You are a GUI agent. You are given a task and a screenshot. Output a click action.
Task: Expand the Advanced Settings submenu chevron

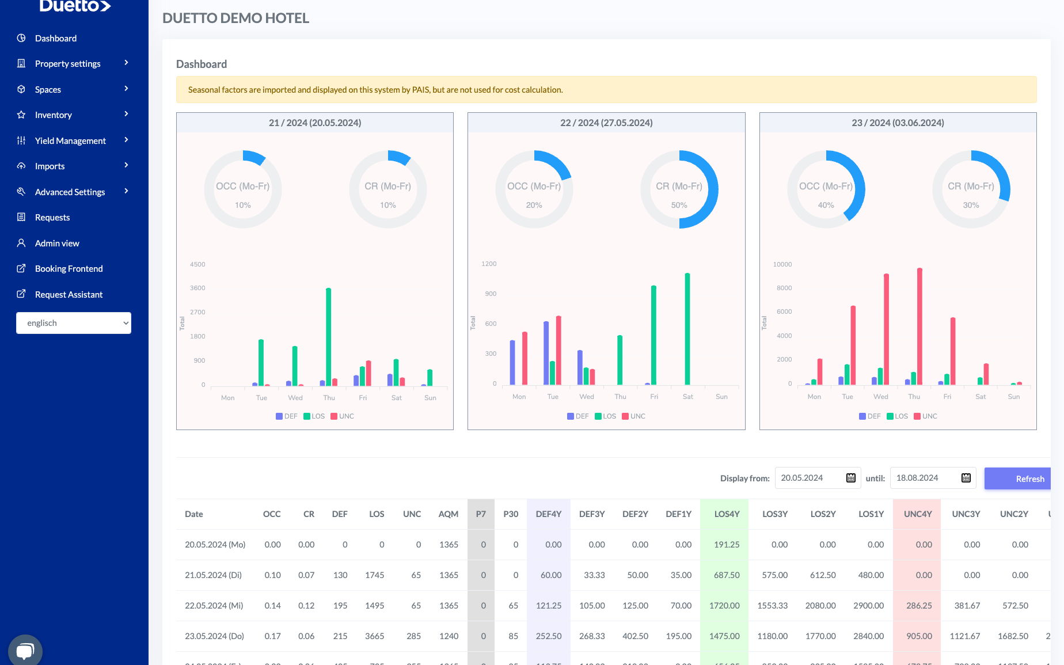coord(126,191)
